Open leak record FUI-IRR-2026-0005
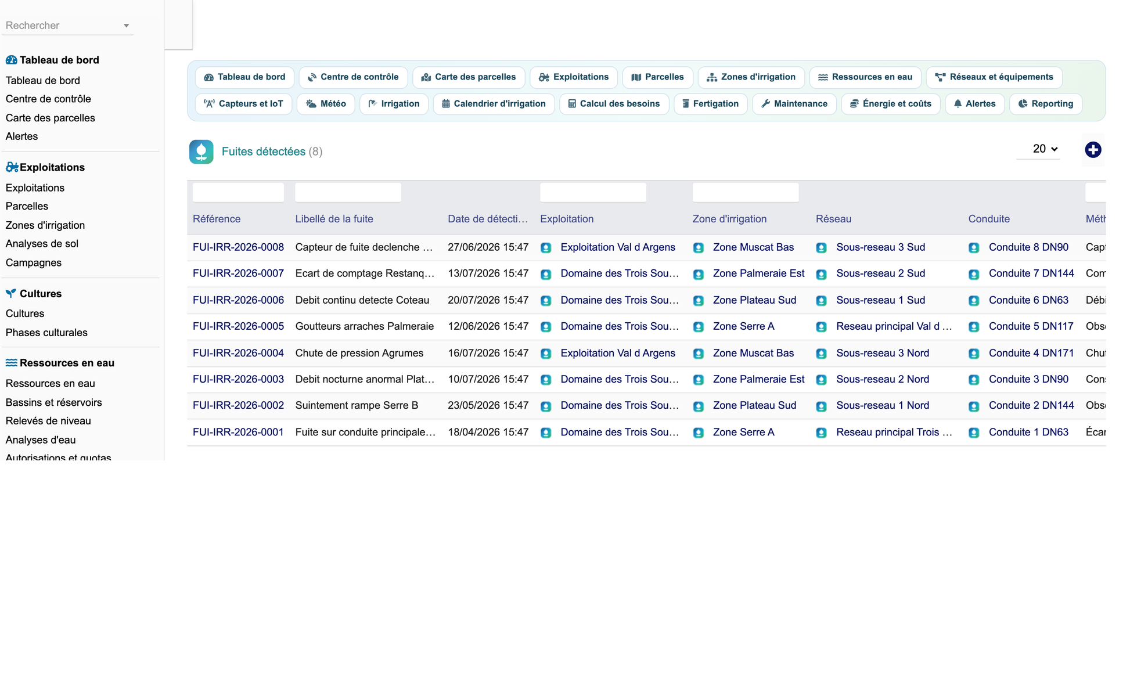Image resolution: width=1130 pixels, height=699 pixels. (x=238, y=326)
